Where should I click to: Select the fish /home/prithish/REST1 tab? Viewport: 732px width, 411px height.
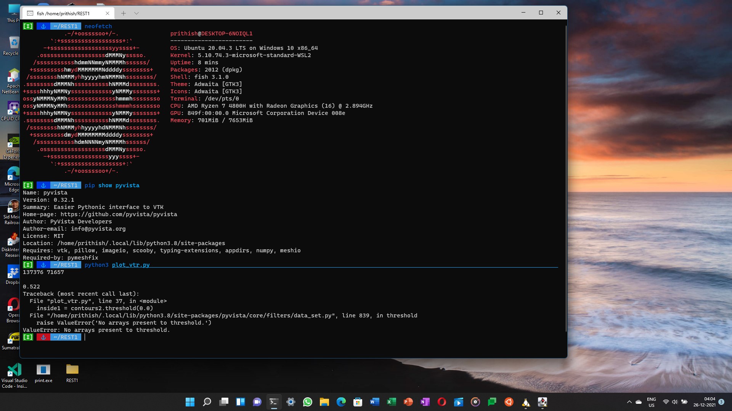[x=63, y=13]
